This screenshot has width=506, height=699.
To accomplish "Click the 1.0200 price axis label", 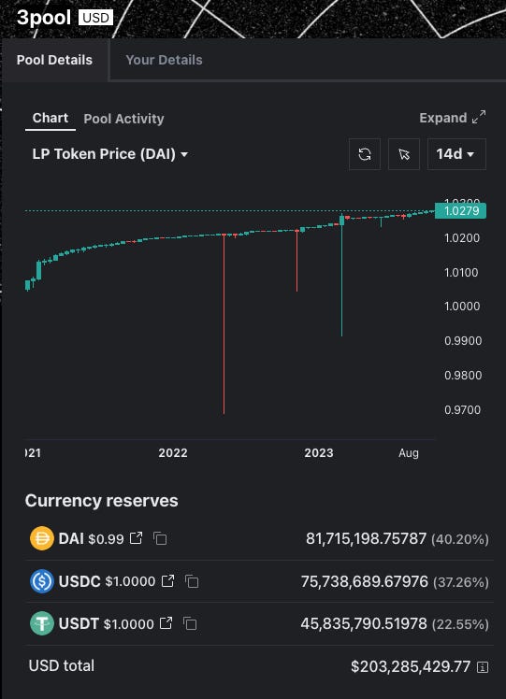I will [x=462, y=237].
